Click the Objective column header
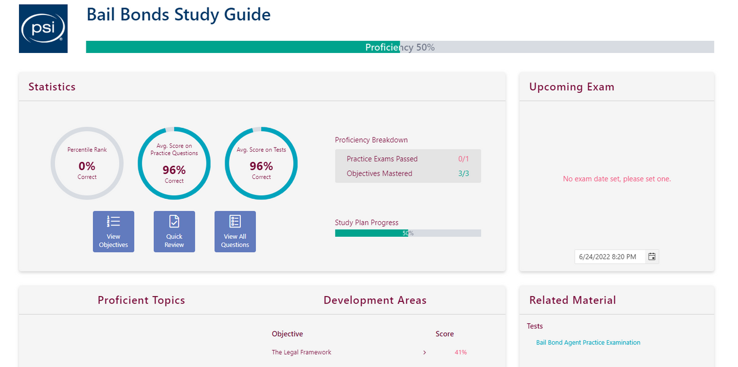This screenshot has width=738, height=367. [x=287, y=334]
